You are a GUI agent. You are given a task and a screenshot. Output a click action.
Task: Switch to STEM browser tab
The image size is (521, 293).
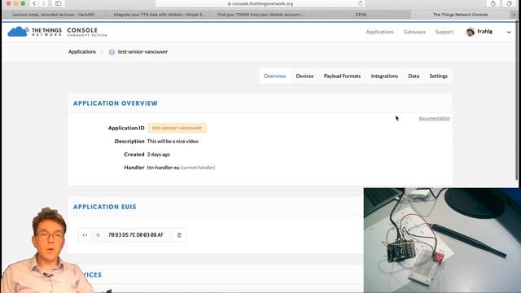[x=361, y=15]
